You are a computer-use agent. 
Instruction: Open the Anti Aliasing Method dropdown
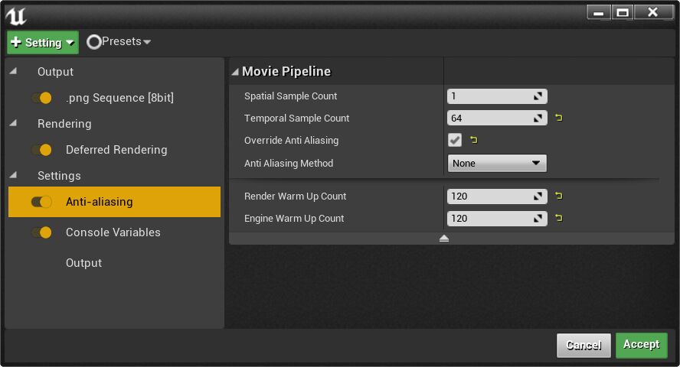point(497,163)
